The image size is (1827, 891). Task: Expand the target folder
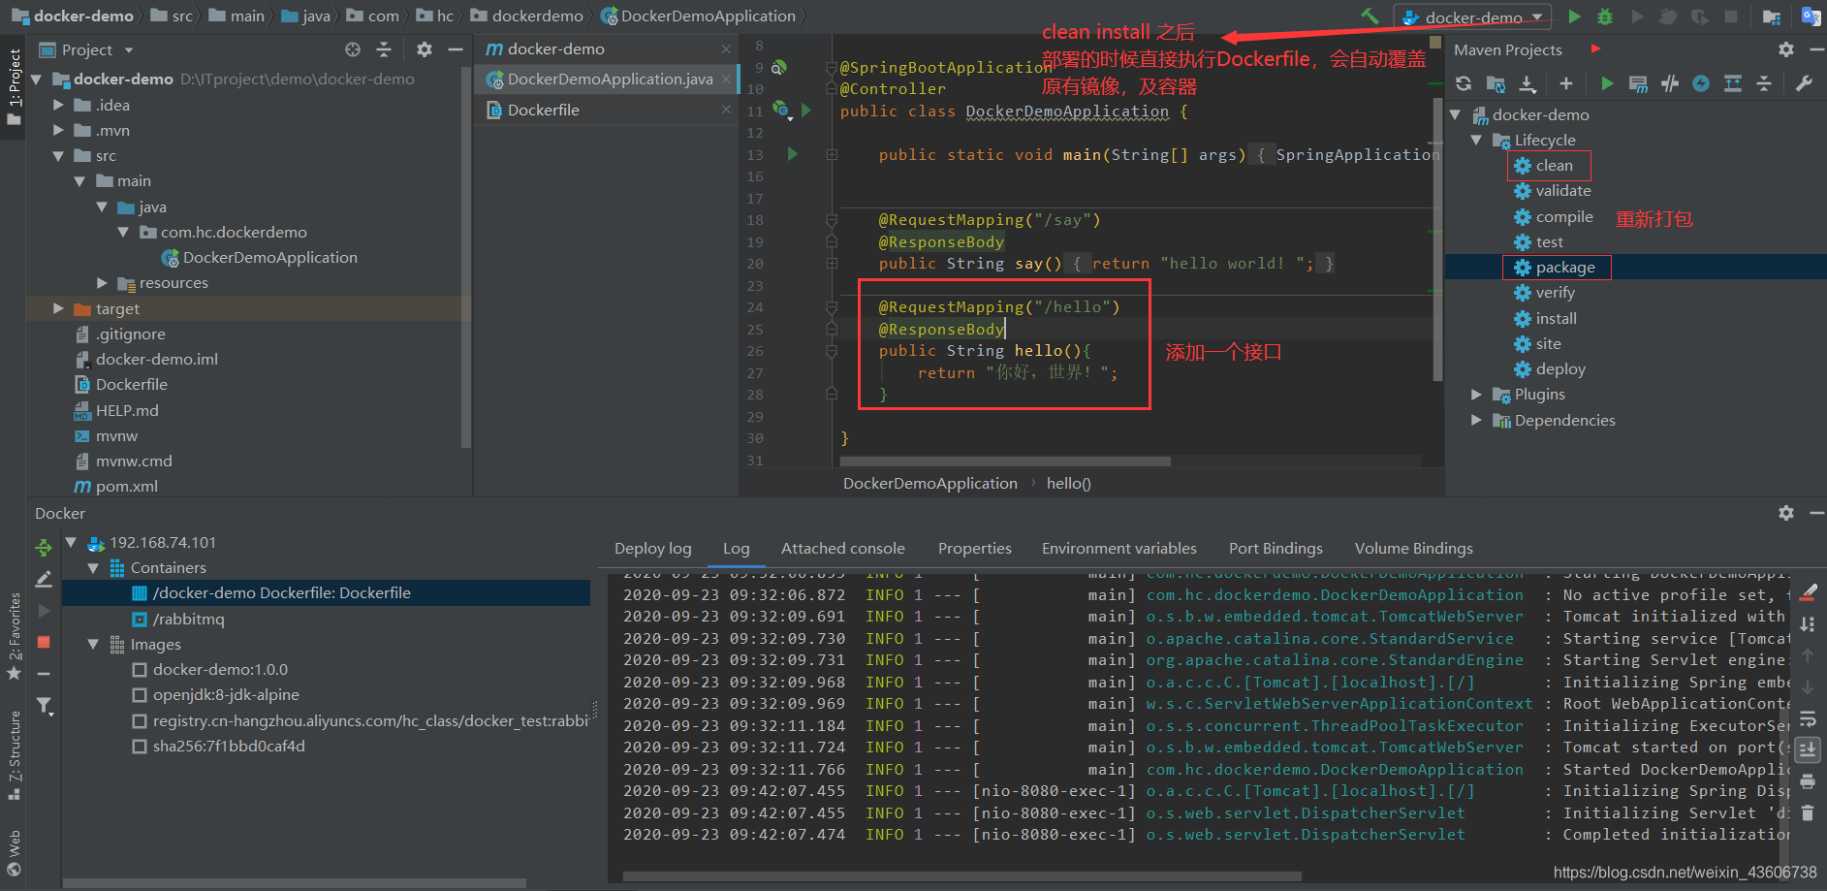[x=58, y=308]
